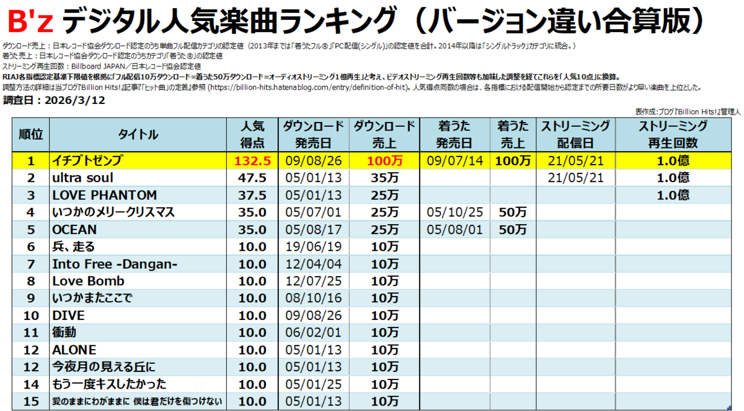This screenshot has height=411, width=744.
Task: Open the billion-hits.hatenablog.com URL in the notes
Action: tap(308, 87)
